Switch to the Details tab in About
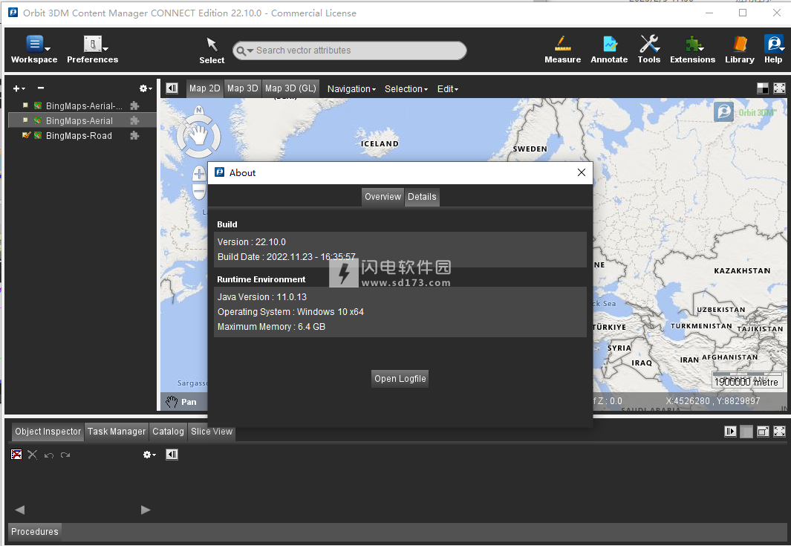This screenshot has height=546, width=791. coord(422,197)
